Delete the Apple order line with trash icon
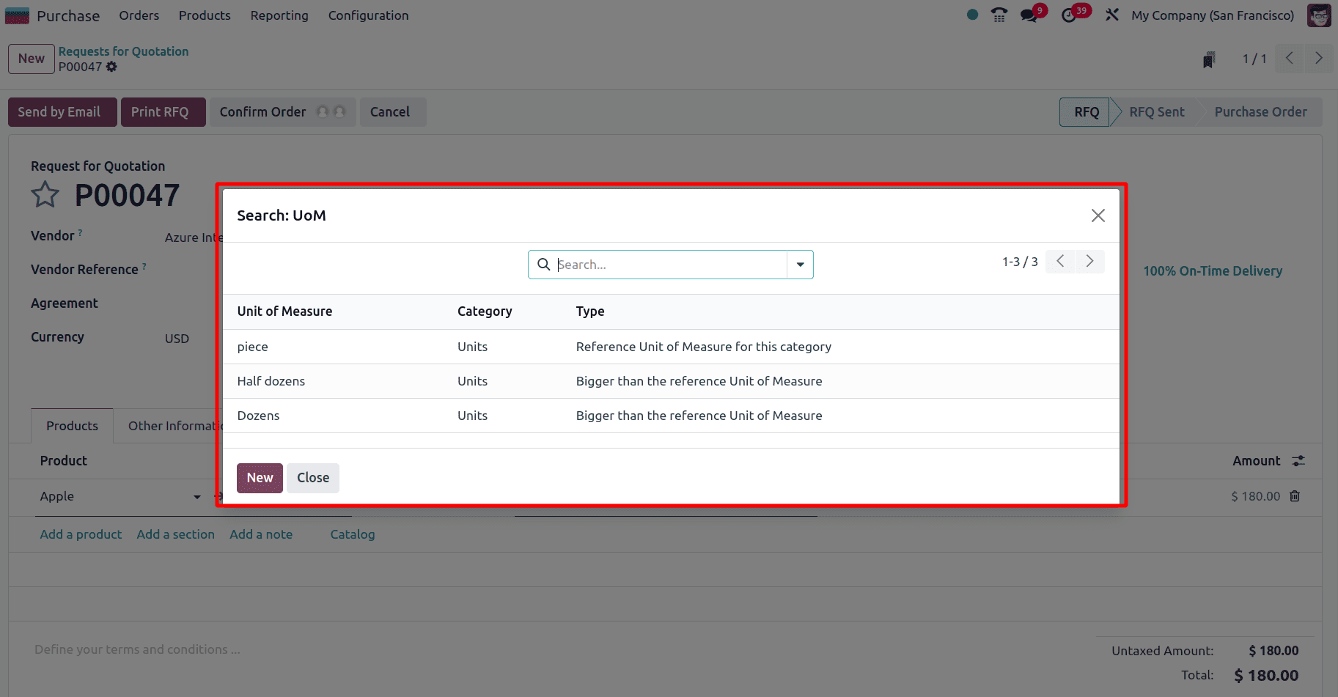 tap(1295, 496)
